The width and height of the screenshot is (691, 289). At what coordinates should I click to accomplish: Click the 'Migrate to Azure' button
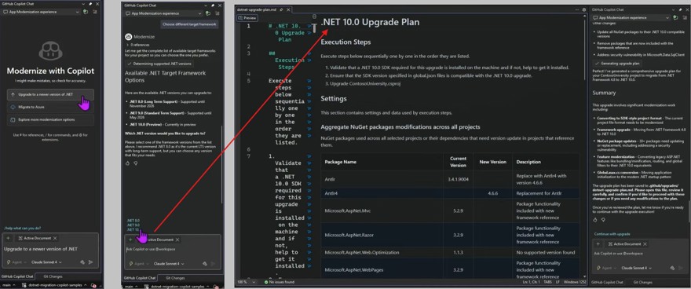pyautogui.click(x=50, y=107)
